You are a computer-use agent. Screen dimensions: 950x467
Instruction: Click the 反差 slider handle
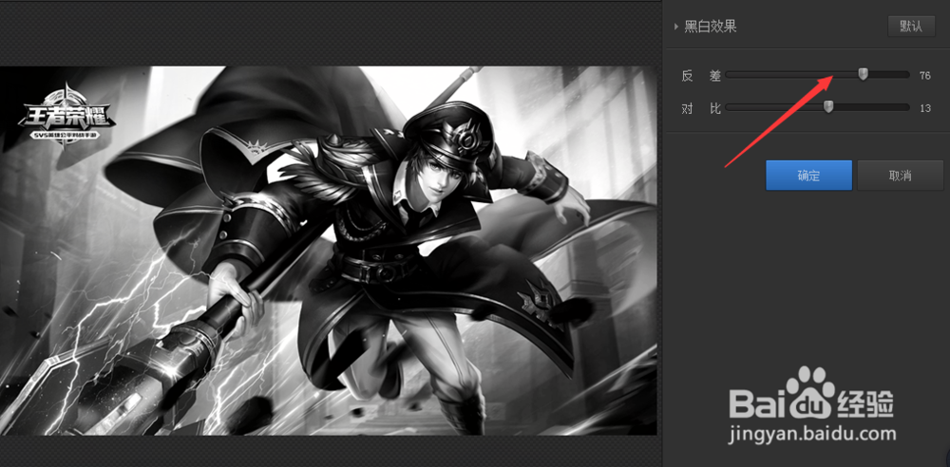click(x=863, y=74)
